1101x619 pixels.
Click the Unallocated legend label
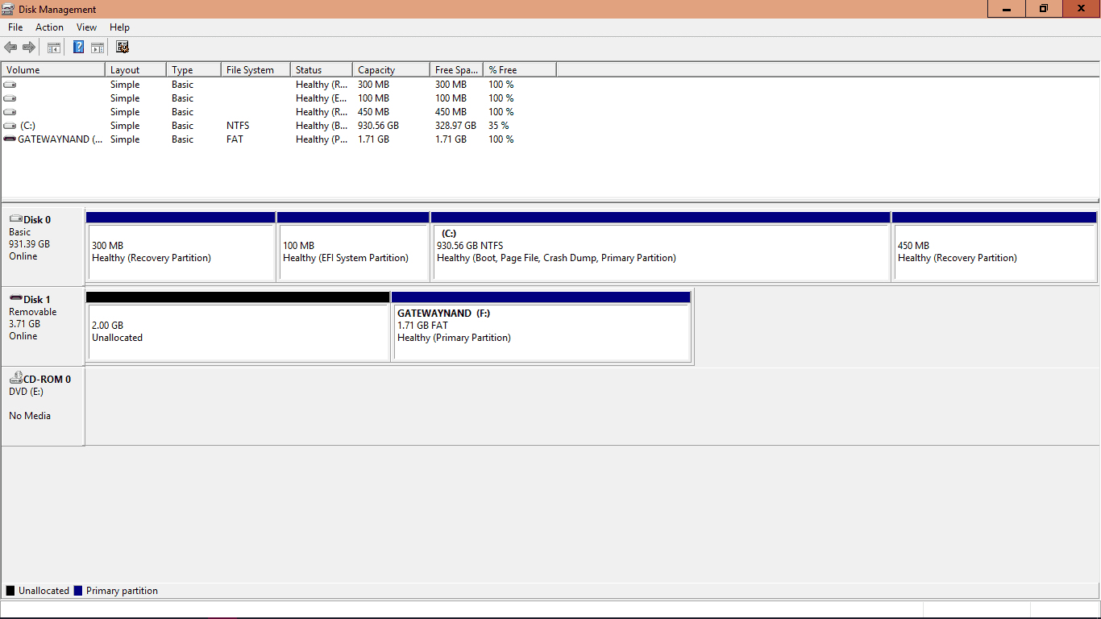pyautogui.click(x=44, y=591)
